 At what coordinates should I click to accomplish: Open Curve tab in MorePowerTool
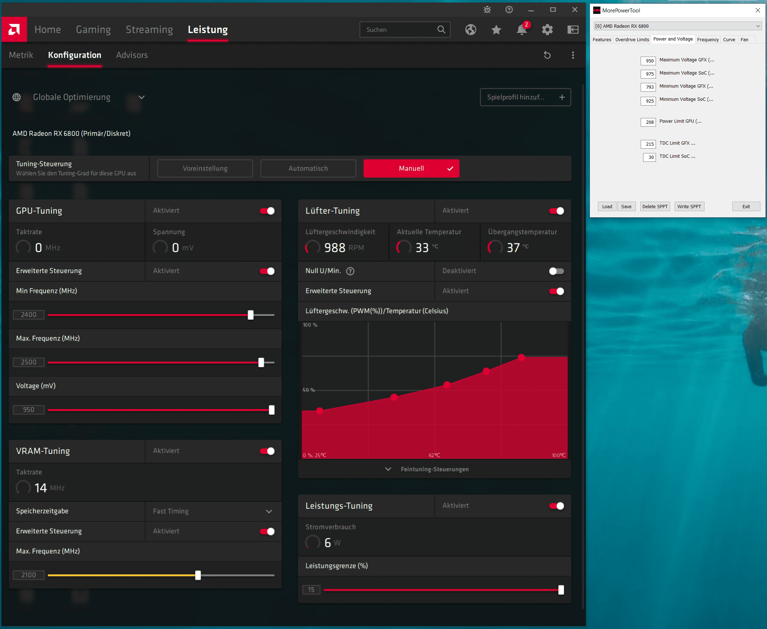click(729, 39)
